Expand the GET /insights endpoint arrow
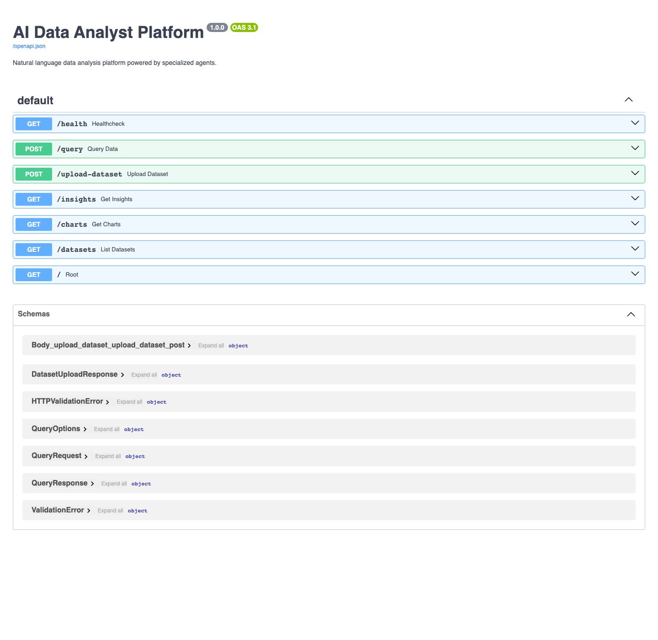The width and height of the screenshot is (658, 640). point(635,198)
